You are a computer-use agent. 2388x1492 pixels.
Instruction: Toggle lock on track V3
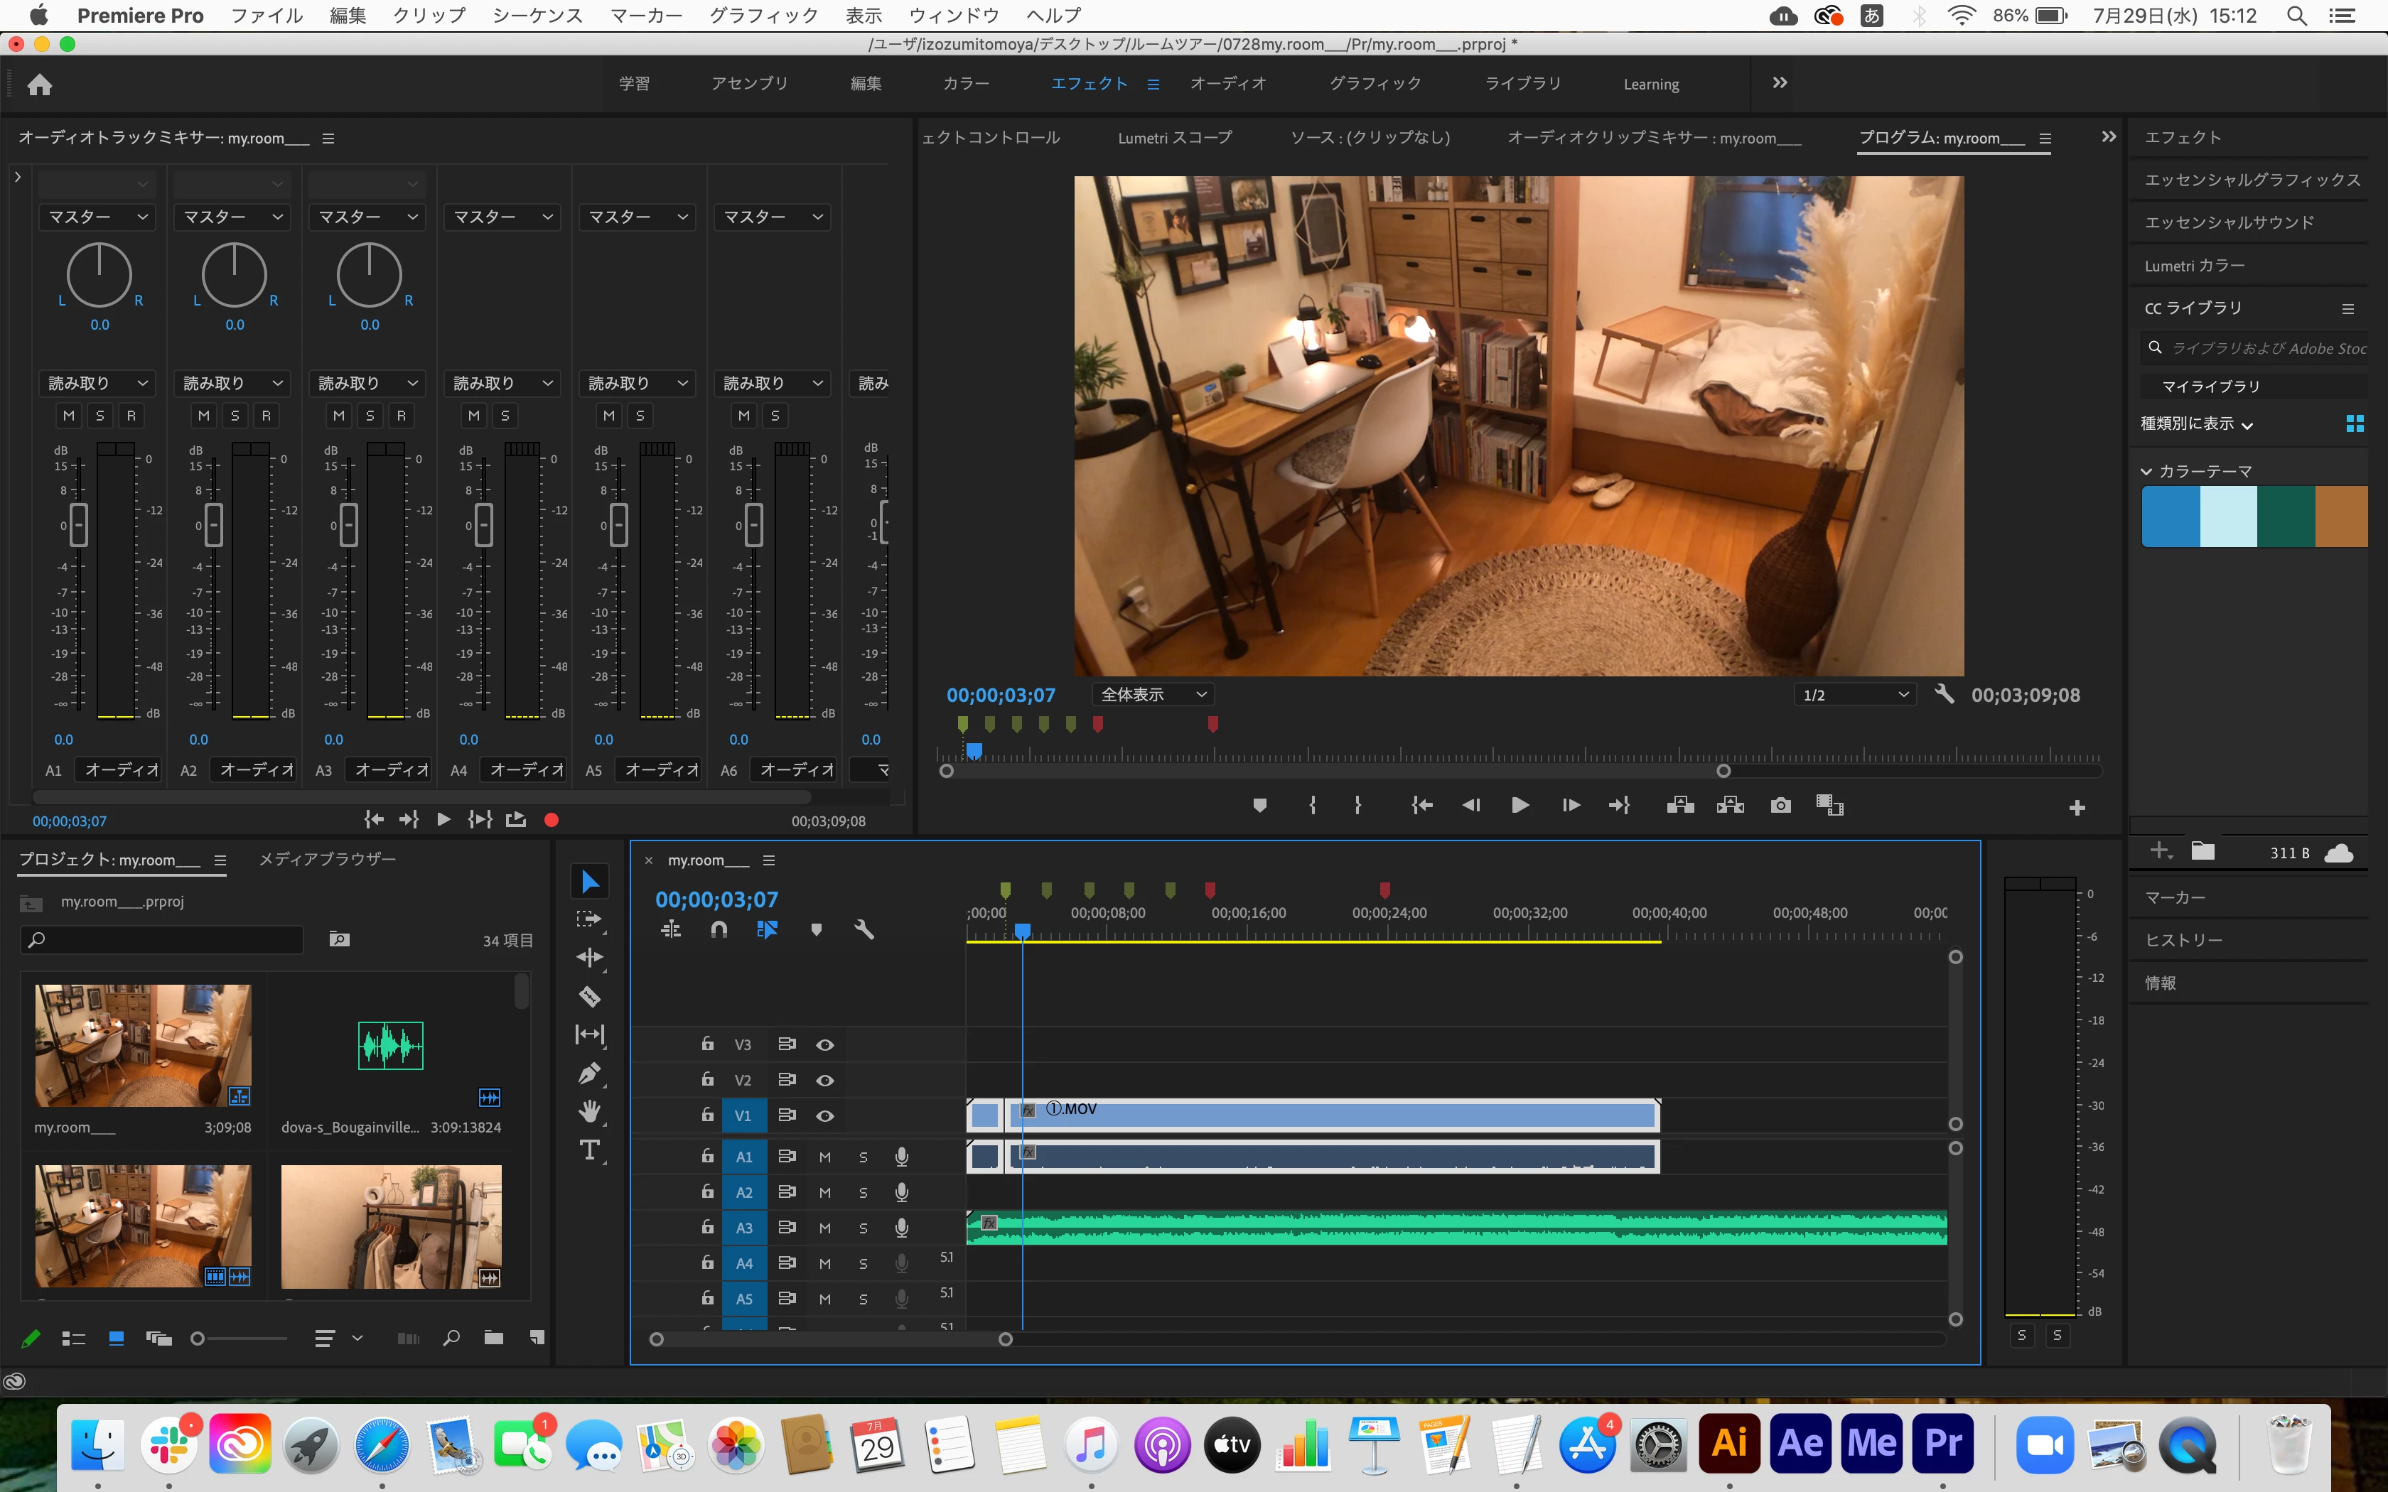pyautogui.click(x=708, y=1044)
